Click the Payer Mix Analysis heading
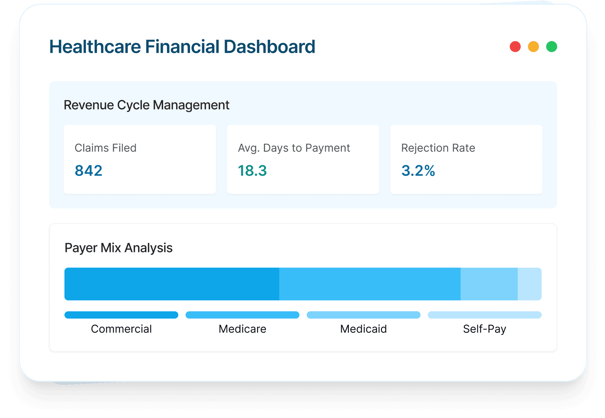Screen dimensions: 605x418 coord(118,248)
